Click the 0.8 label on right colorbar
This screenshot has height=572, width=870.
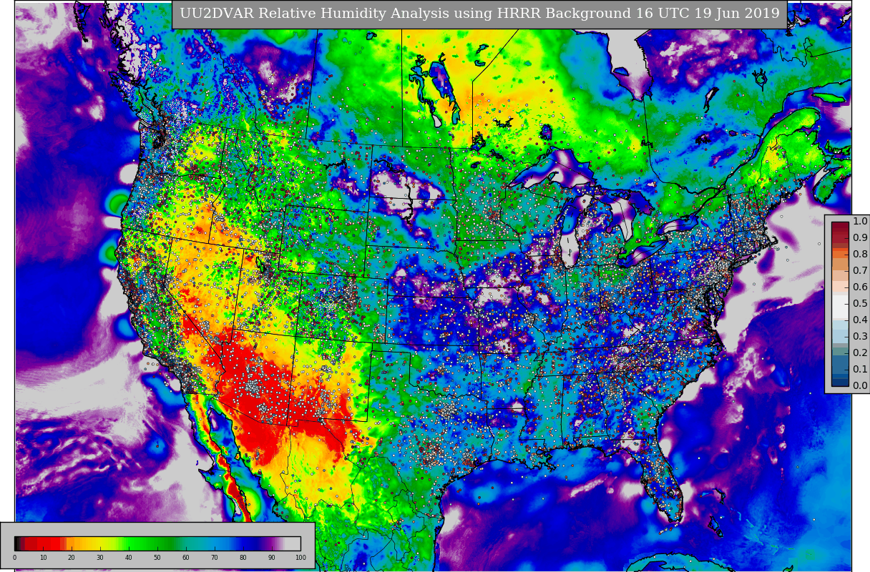(860, 255)
